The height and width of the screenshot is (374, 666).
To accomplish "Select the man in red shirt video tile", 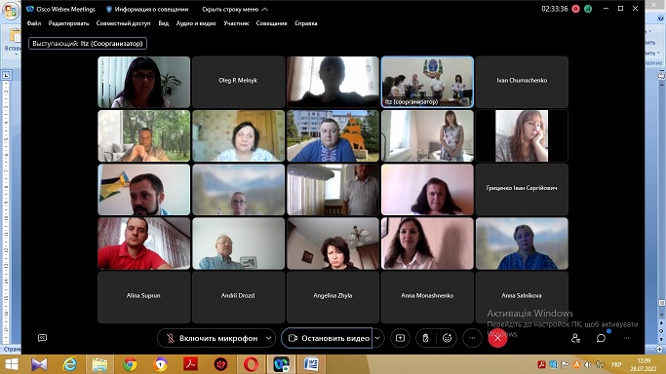I will point(143,243).
